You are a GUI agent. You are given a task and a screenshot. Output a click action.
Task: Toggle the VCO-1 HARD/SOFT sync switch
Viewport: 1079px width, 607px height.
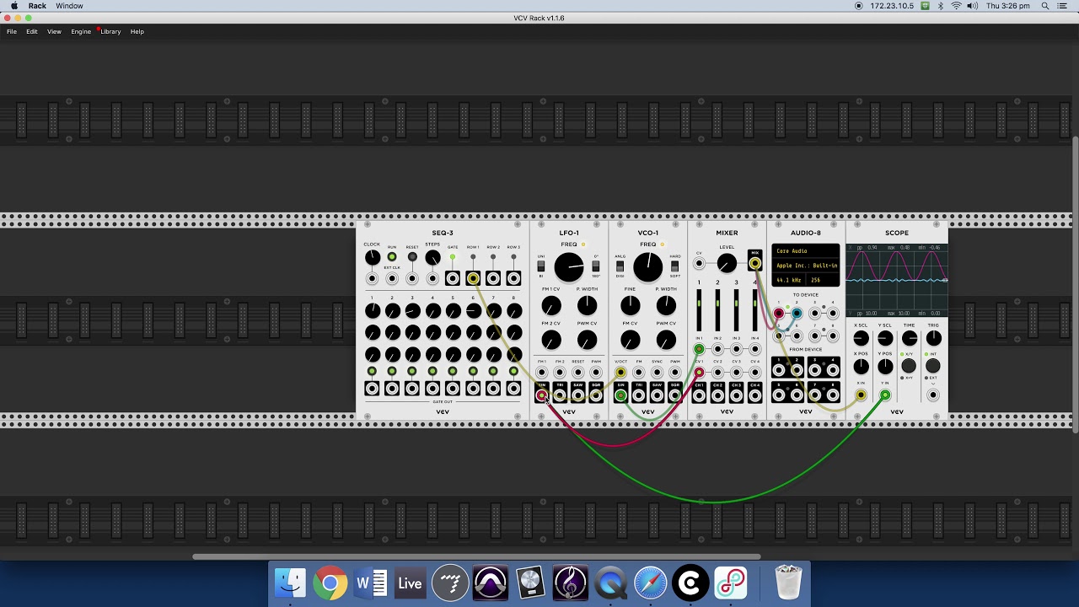point(674,266)
